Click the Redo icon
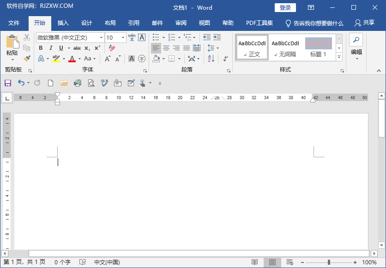 pyautogui.click(x=37, y=83)
